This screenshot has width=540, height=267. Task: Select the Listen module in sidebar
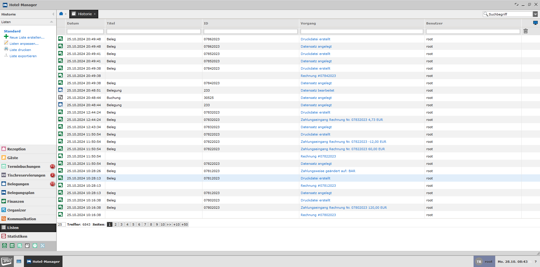click(28, 228)
